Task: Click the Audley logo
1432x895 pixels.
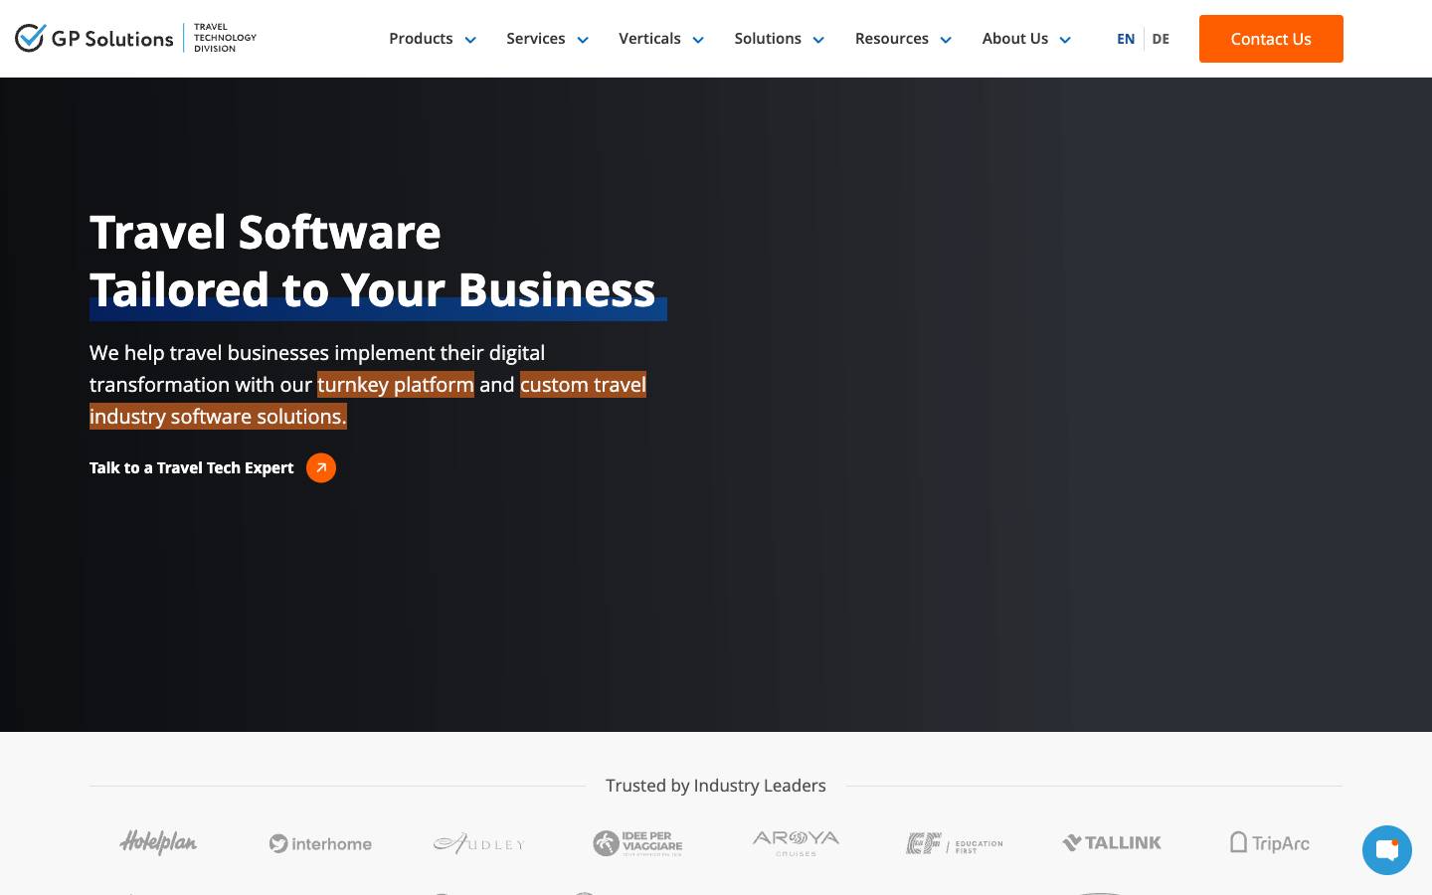Action: coord(478,843)
